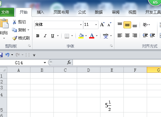Click the Paste clipboard icon
161x117 pixels.
pos(4,24)
